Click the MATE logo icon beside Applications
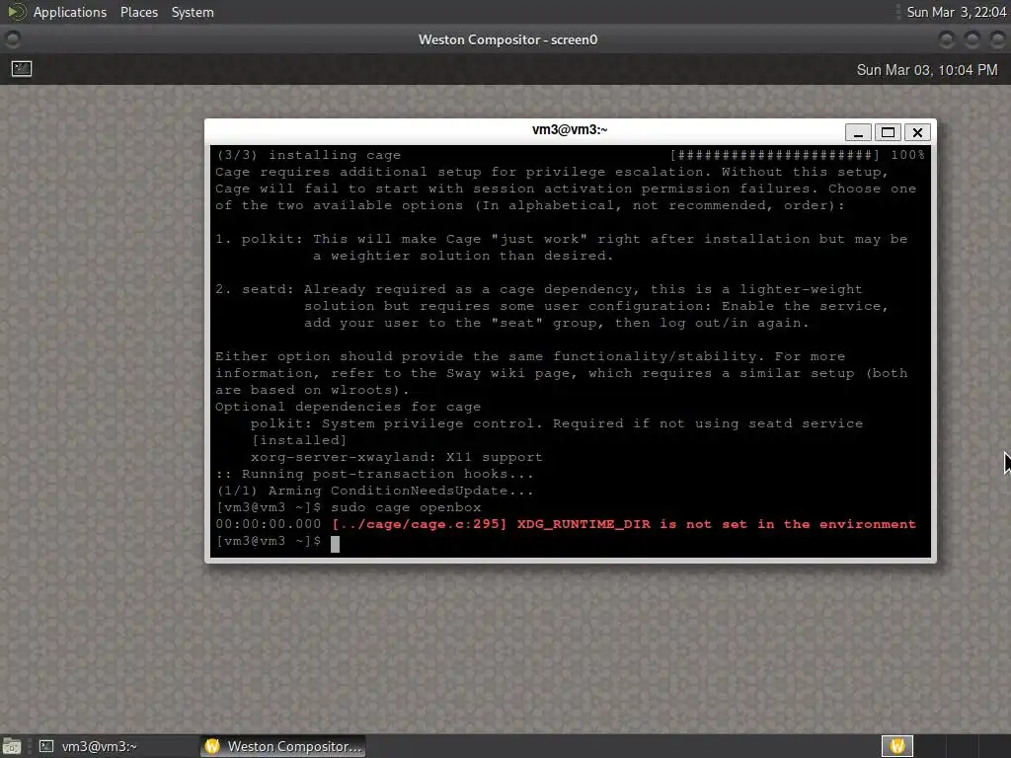The width and height of the screenshot is (1011, 758). click(16, 12)
